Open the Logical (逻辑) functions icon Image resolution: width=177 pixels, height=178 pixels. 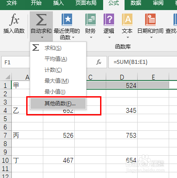tap(109, 20)
